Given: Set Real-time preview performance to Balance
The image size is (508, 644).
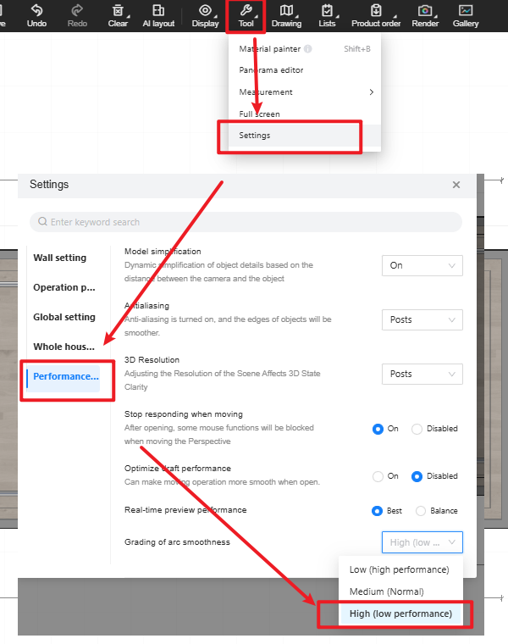Looking at the screenshot, I should (x=421, y=511).
